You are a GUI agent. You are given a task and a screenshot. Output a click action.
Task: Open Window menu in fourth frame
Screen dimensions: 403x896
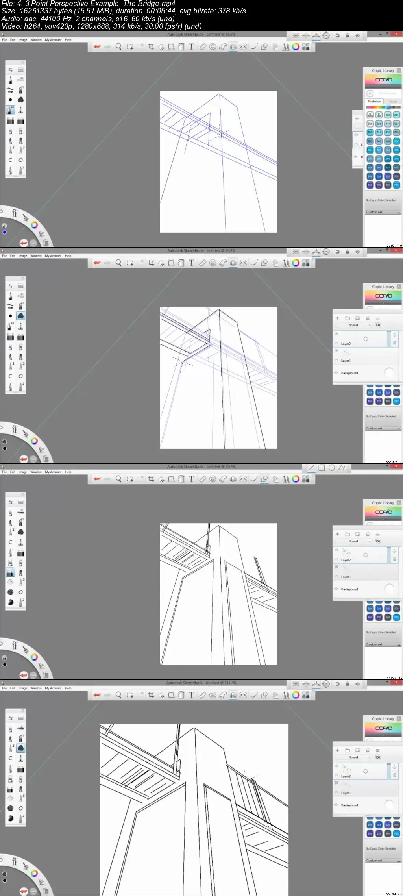tap(36, 688)
